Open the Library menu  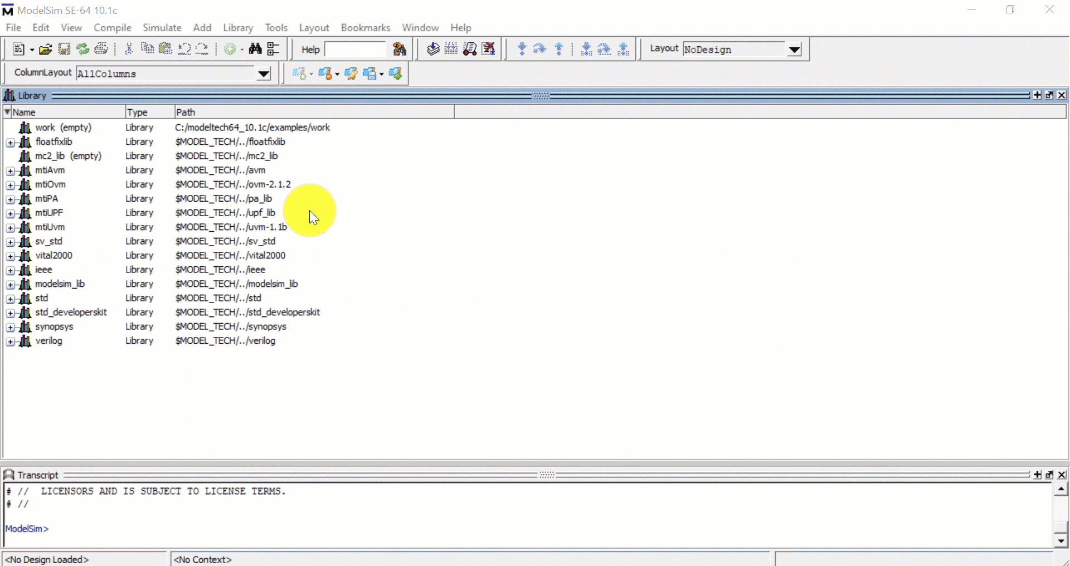click(238, 28)
